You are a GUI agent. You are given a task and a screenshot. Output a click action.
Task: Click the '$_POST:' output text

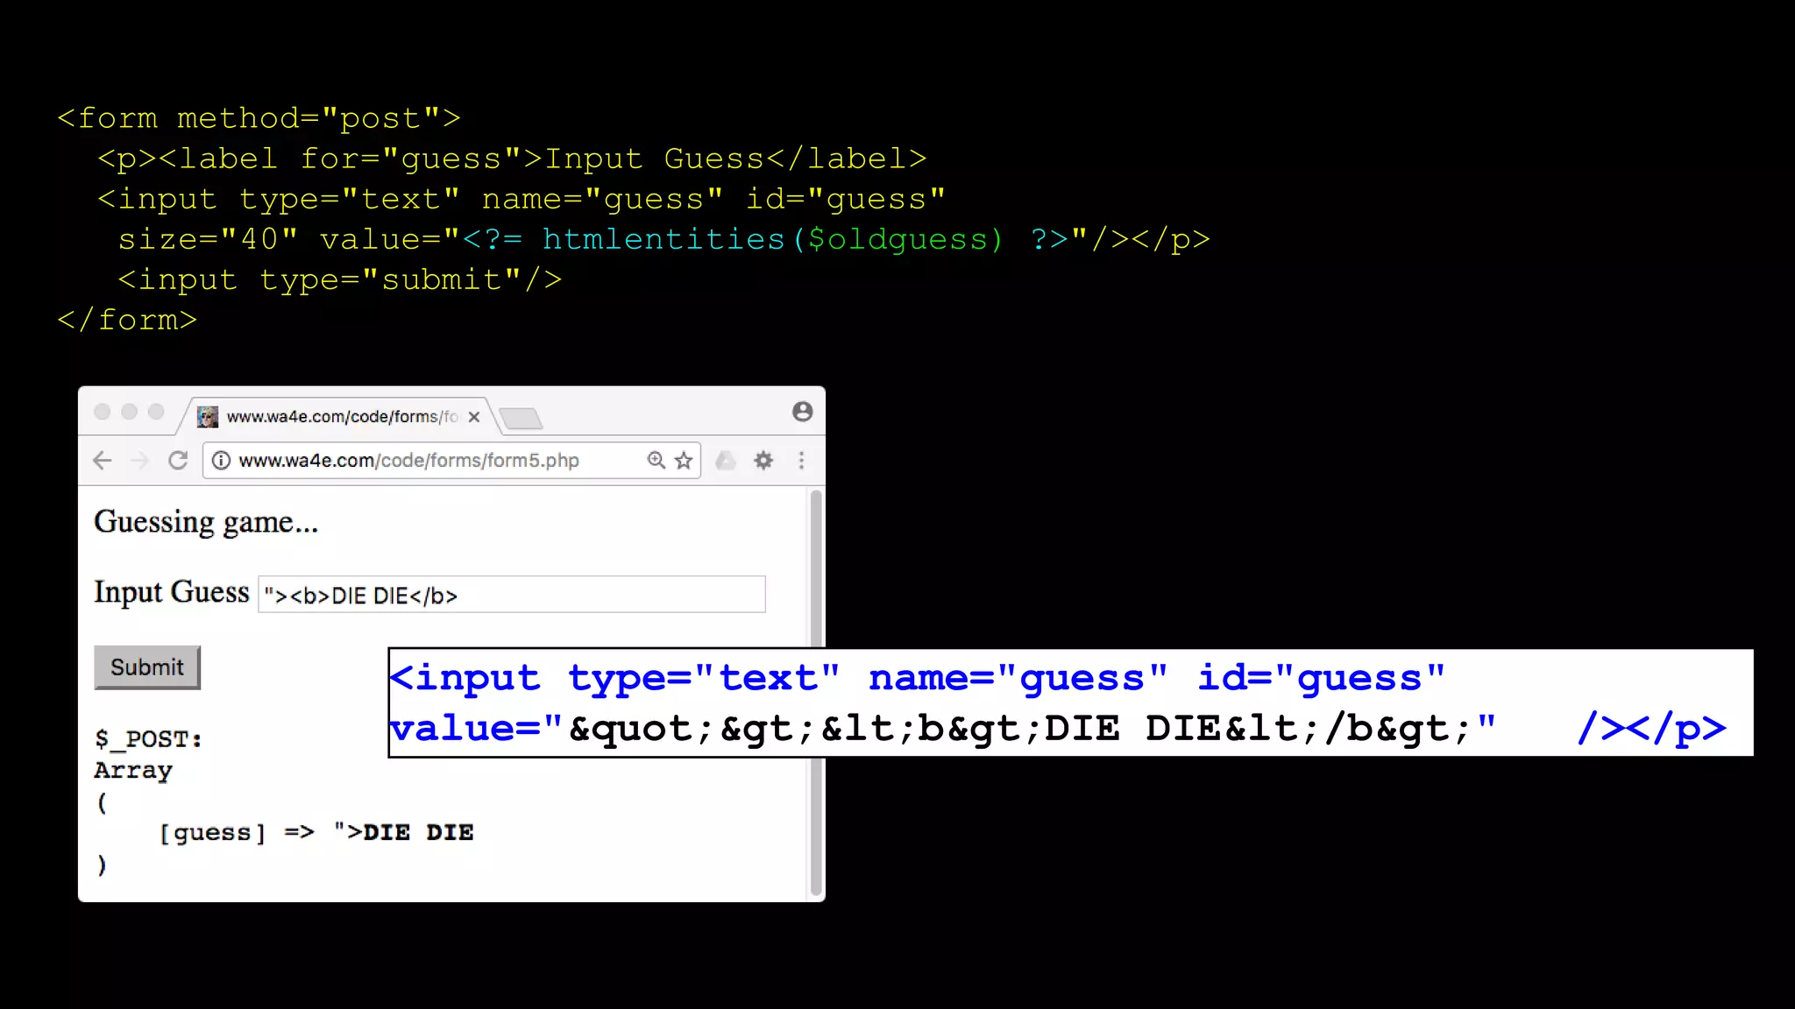click(x=148, y=739)
